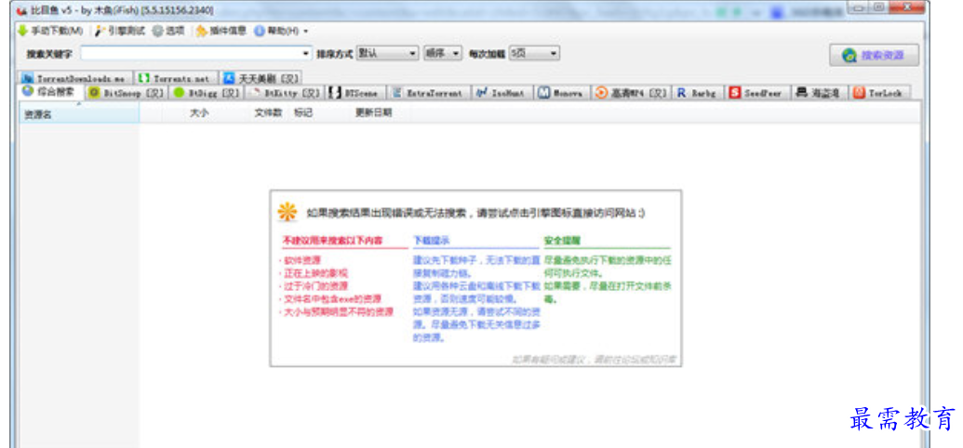
Task: Click the 安全提醒 green heading
Action: click(562, 241)
